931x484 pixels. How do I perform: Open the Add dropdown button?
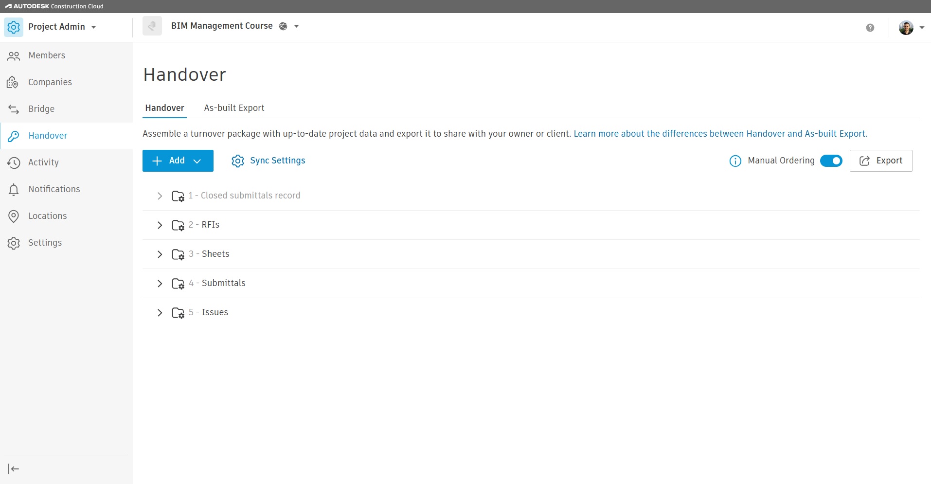click(x=178, y=161)
